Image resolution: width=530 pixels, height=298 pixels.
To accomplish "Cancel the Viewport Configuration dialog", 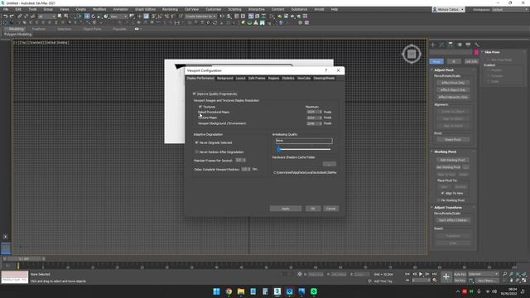I will (x=330, y=209).
